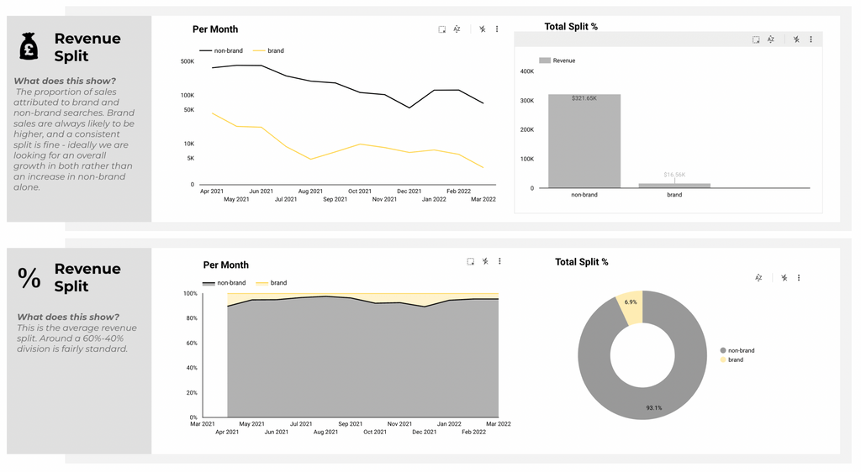Screen dimensions: 861x472
Task: Open the three-dot menu on the stacked area chart
Action: (x=499, y=261)
